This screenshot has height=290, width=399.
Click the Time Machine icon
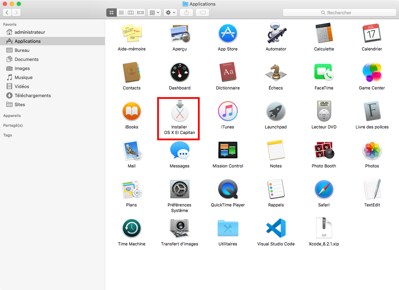tap(131, 228)
